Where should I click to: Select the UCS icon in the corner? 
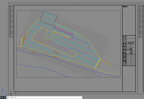point(4,92)
